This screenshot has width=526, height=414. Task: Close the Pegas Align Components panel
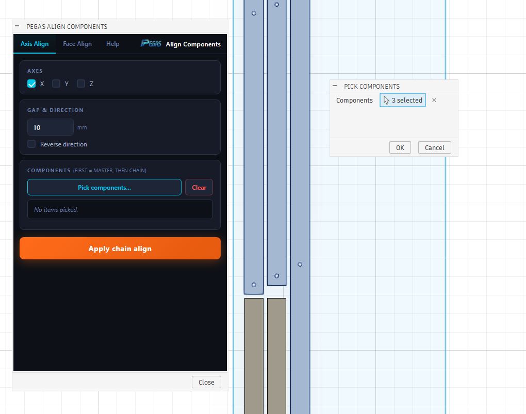[206, 382]
